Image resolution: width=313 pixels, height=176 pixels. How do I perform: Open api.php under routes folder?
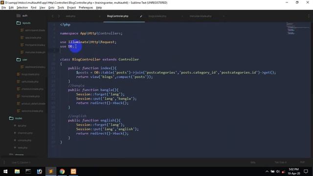pyautogui.click(x=21, y=126)
